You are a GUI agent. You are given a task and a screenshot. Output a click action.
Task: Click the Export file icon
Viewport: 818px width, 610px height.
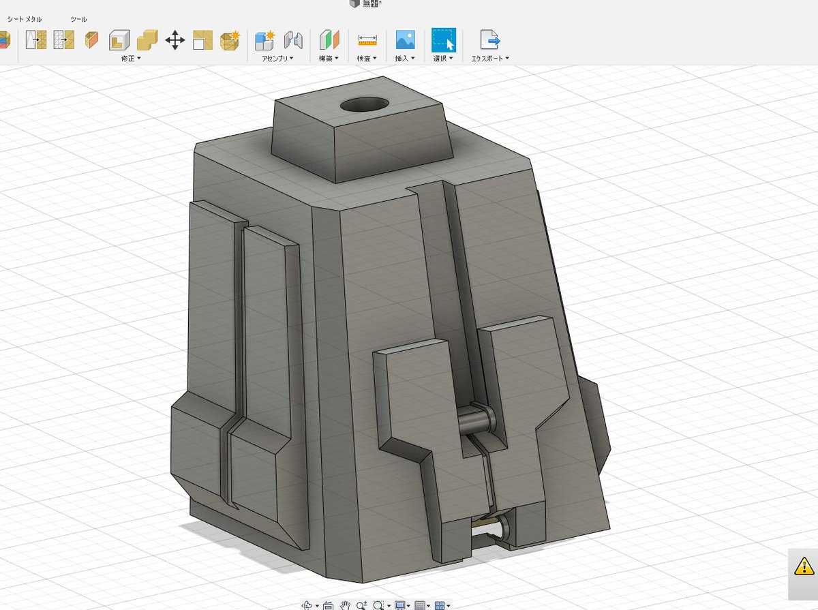click(489, 40)
